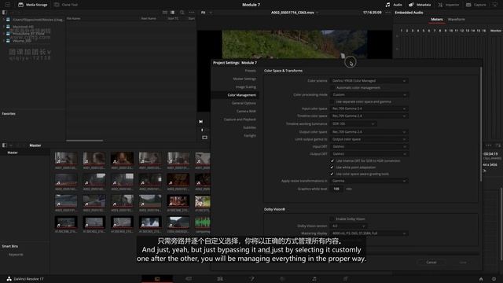Switch audio panel to Meters tab
Image resolution: width=503 pixels, height=283 pixels.
[437, 19]
